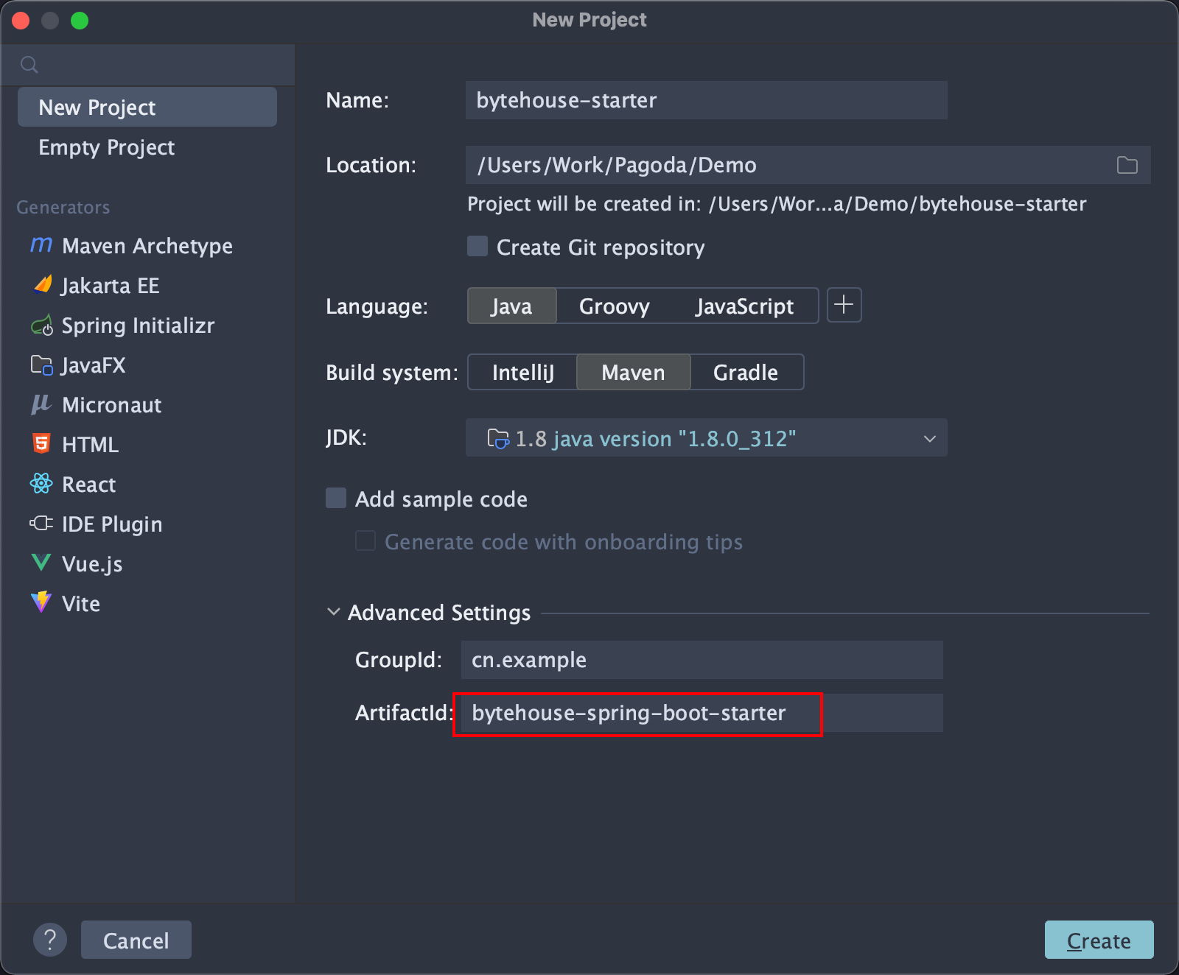Click the Cancel button
1179x975 pixels.
[x=136, y=940]
